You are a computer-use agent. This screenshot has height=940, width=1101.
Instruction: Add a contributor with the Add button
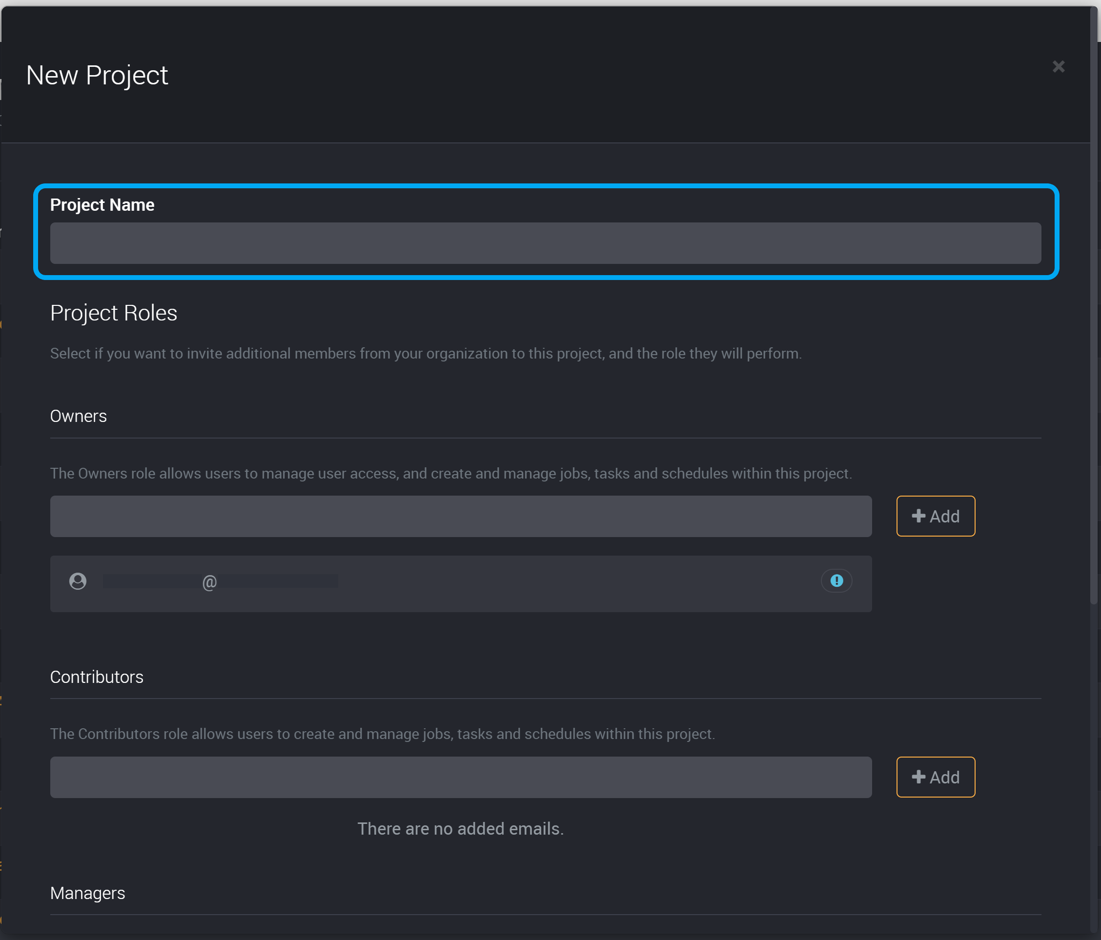tap(935, 777)
